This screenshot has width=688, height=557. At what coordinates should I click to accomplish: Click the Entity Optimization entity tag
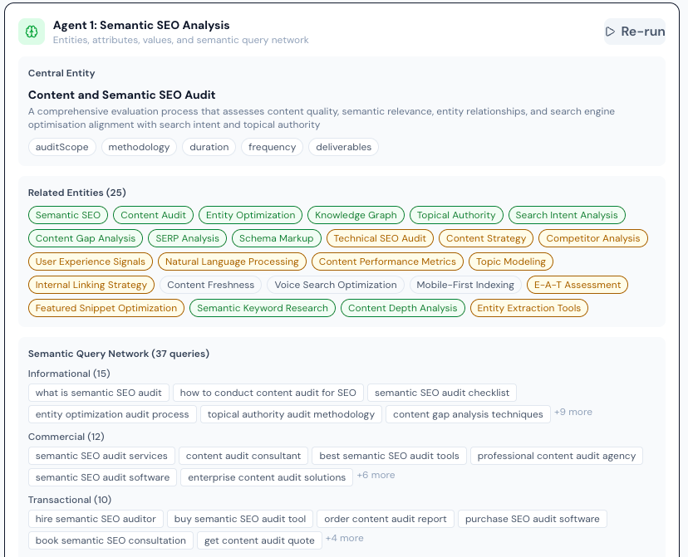pyautogui.click(x=251, y=215)
